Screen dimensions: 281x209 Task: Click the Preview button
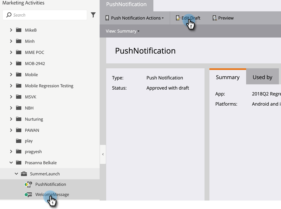[x=223, y=18]
